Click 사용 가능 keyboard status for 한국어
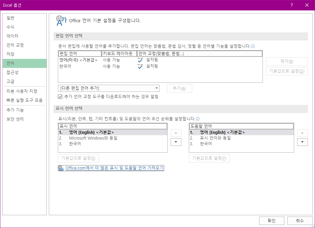 [x=111, y=66]
